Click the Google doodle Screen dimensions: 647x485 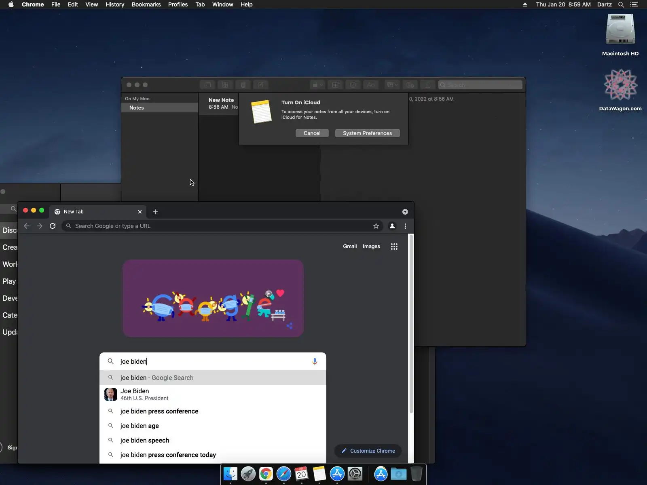[x=213, y=298]
